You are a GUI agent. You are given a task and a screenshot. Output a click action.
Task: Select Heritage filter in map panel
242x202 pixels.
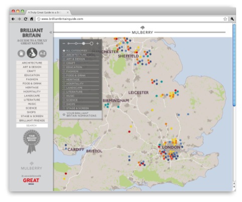pyautogui.click(x=81, y=79)
